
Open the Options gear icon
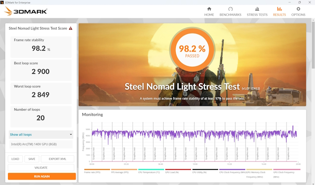299,9
